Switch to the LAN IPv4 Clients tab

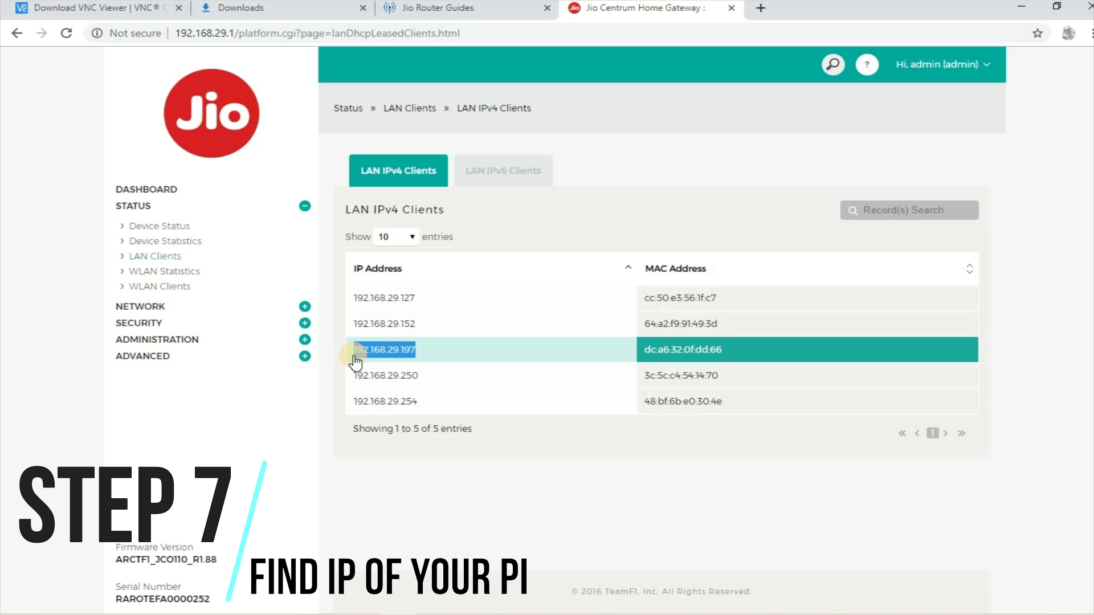(398, 170)
